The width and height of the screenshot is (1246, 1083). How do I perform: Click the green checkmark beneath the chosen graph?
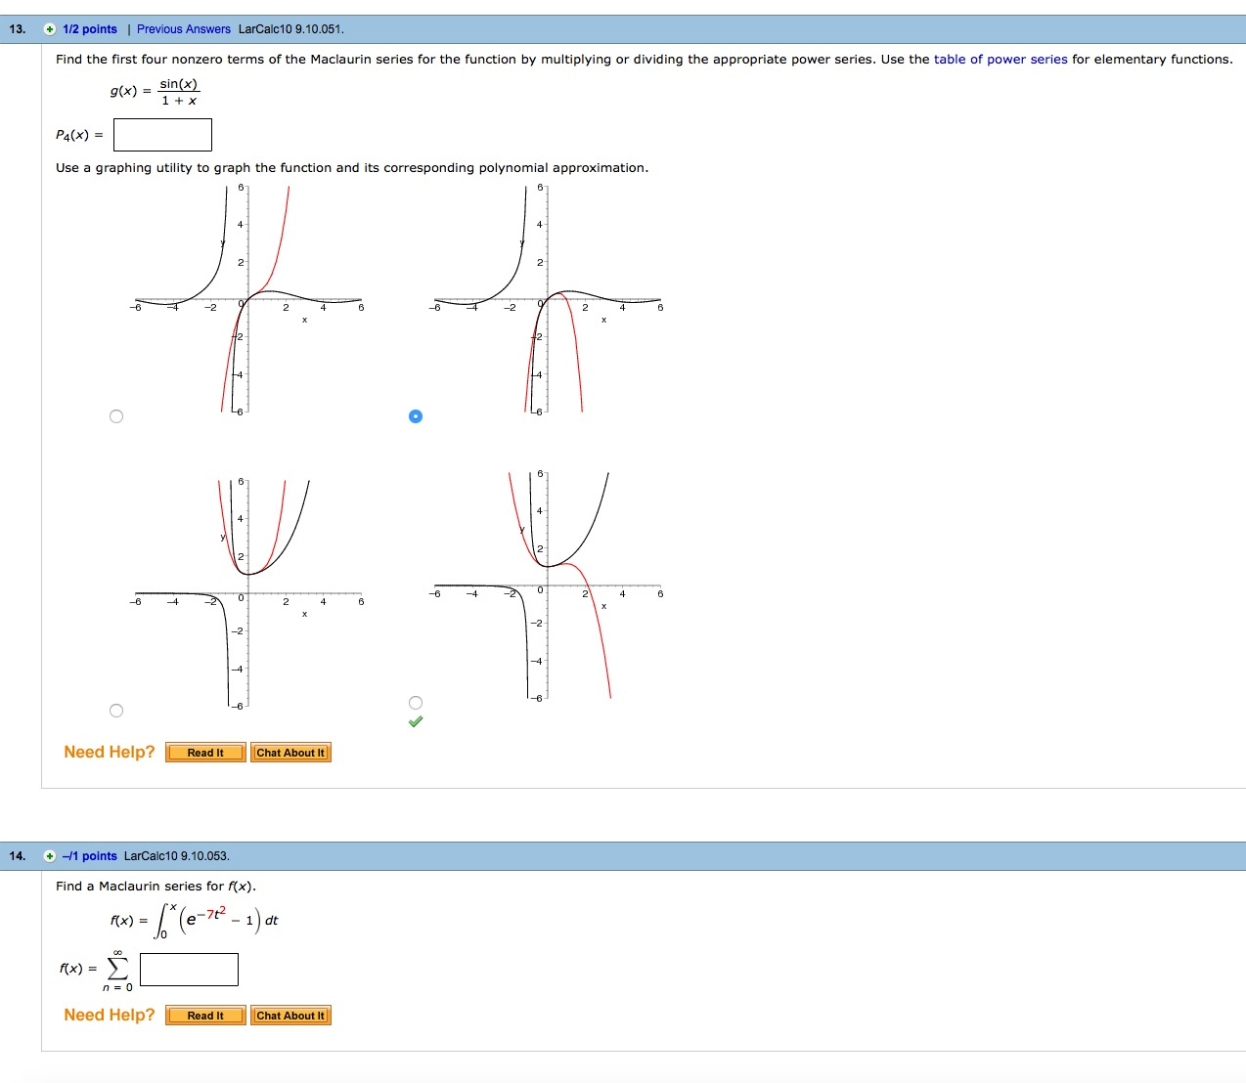pos(415,720)
